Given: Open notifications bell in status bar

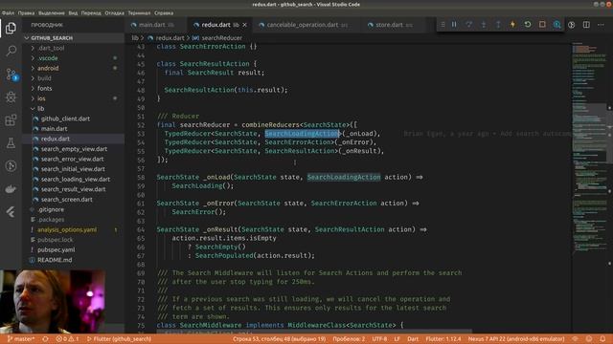Looking at the screenshot, I should (x=602, y=339).
